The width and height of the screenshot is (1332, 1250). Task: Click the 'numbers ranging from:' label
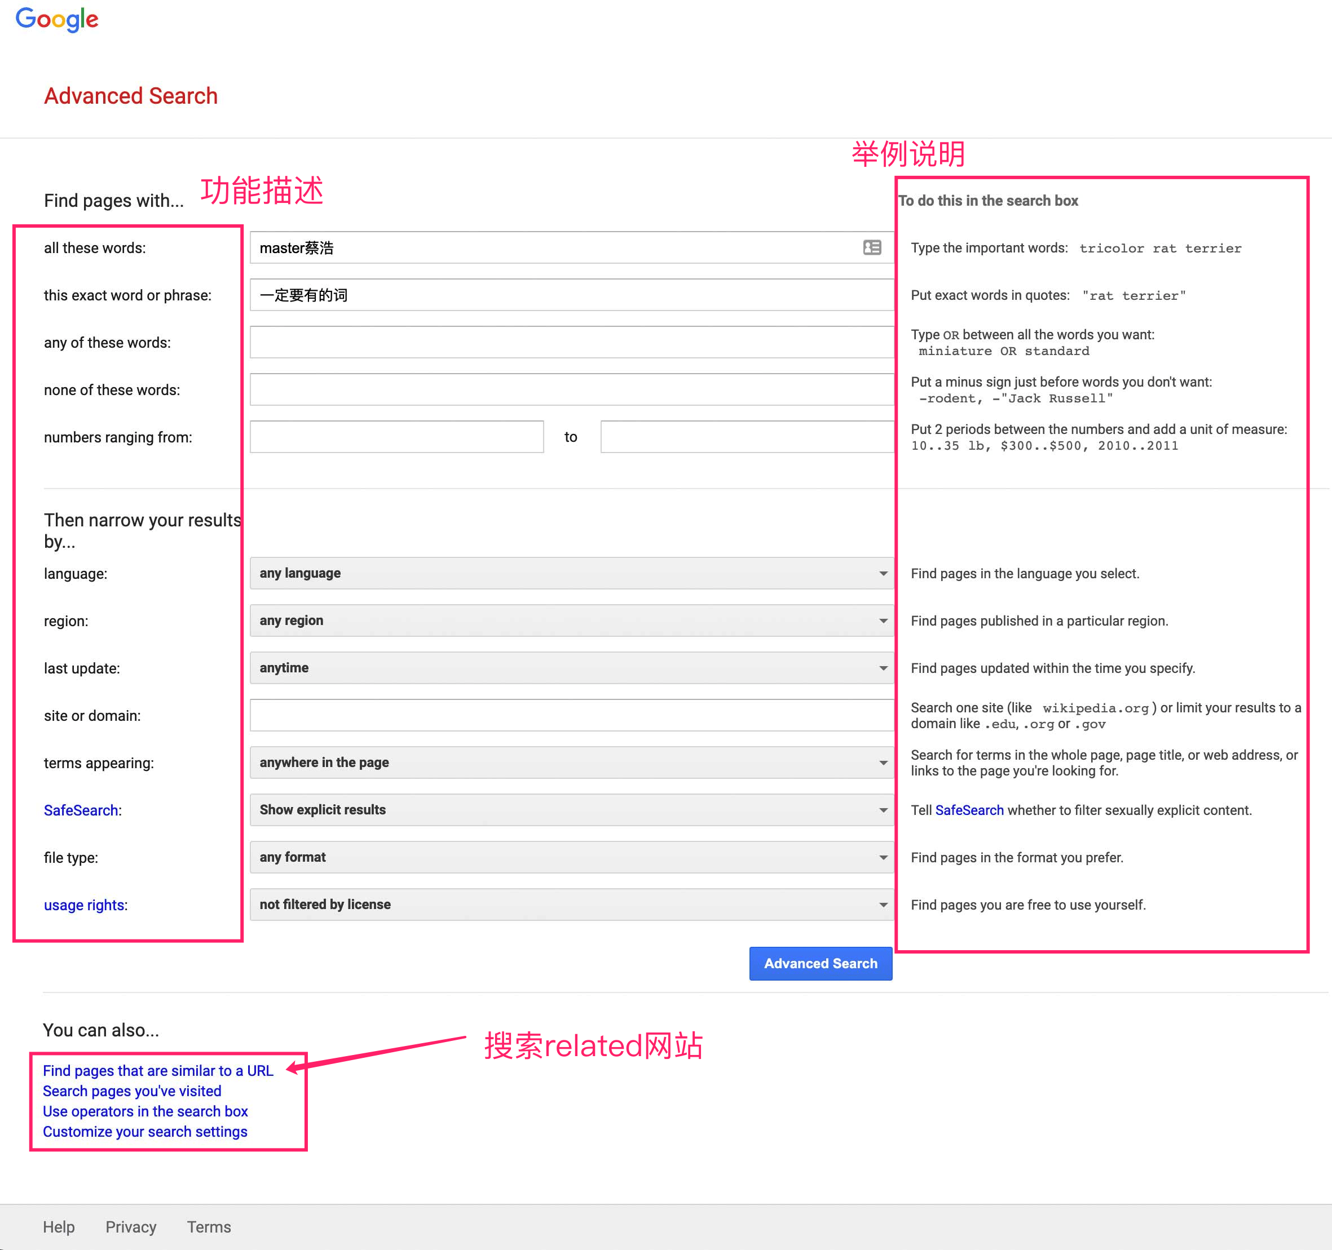(x=118, y=437)
